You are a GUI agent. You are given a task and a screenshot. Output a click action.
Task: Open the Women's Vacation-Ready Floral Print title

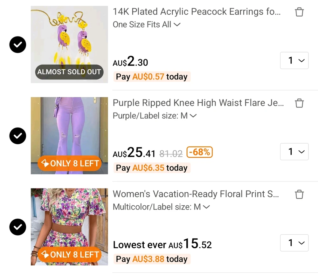pos(196,194)
